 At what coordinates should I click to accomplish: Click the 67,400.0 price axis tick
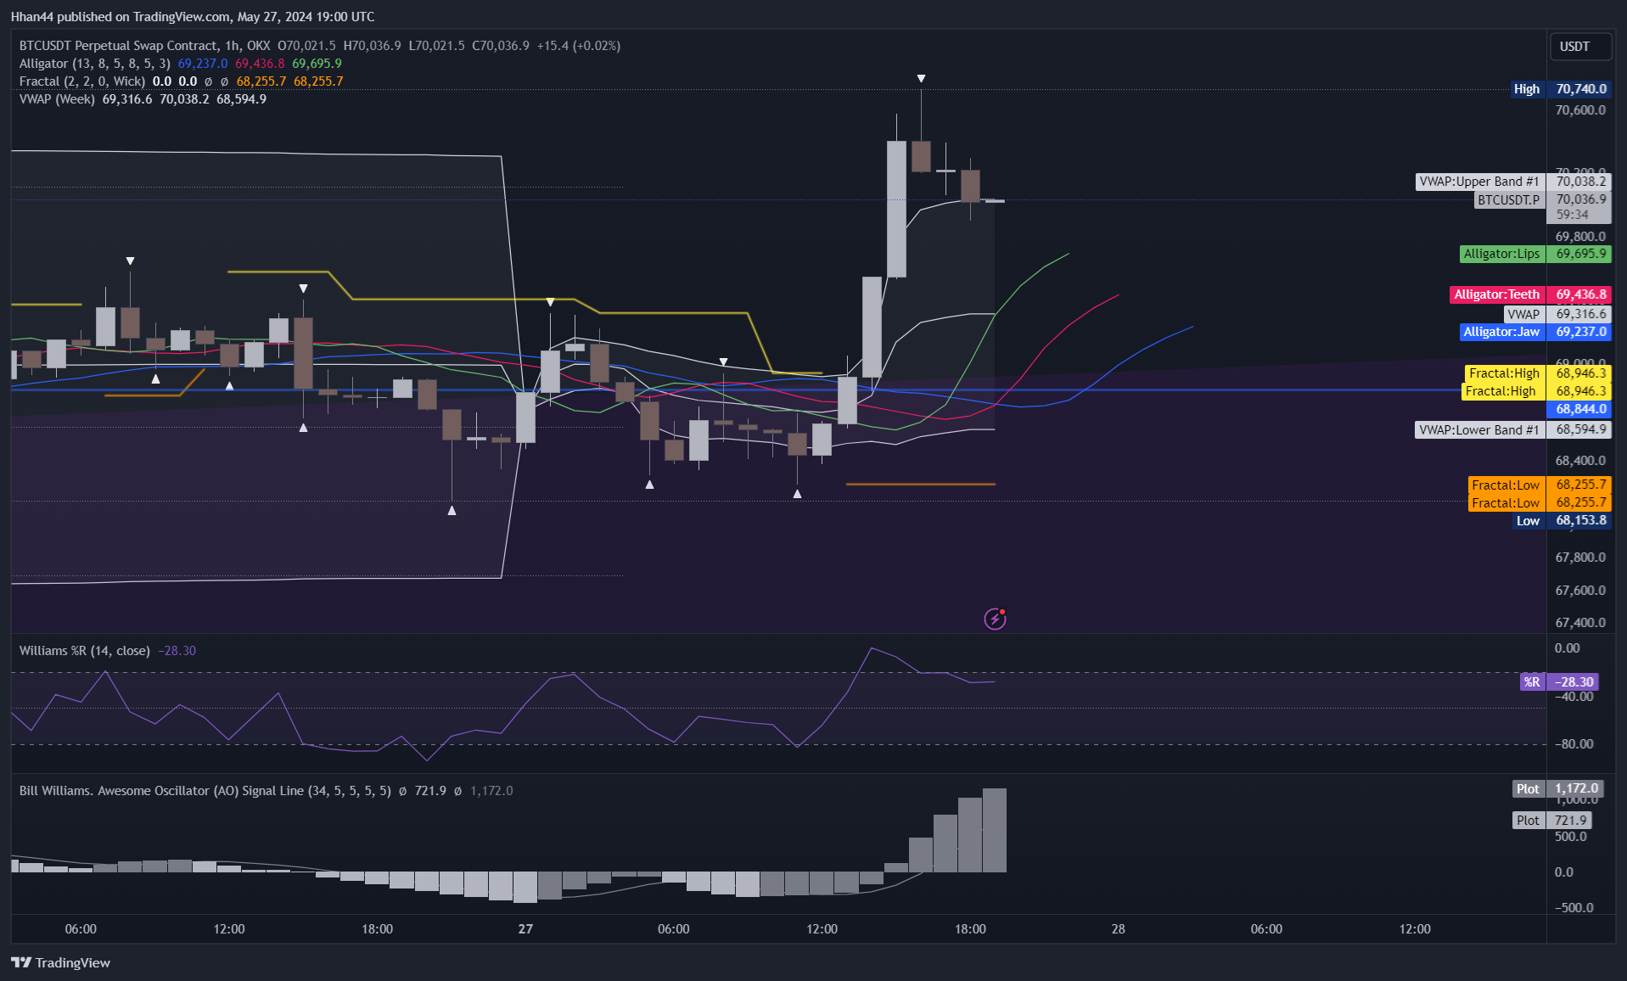[x=1579, y=623]
